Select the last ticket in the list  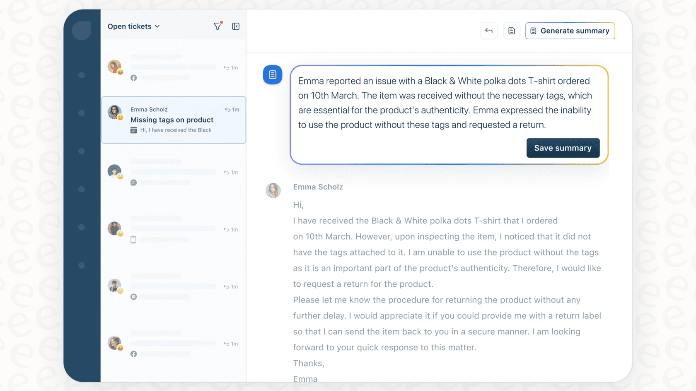(174, 344)
